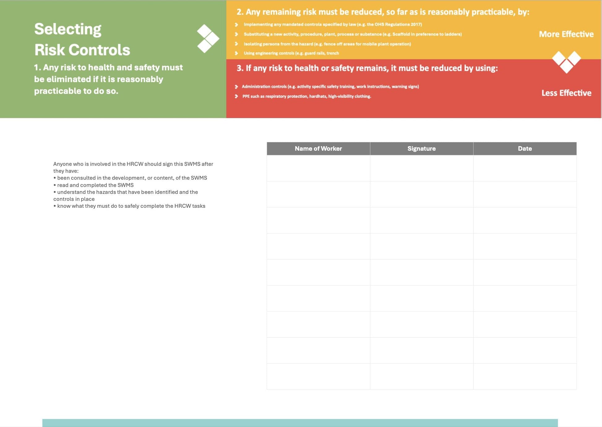
Task: Click the line 'know what they must do to safely complete'
Action: pyautogui.click(x=129, y=206)
